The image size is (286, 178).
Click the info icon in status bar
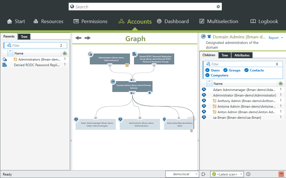248,174
